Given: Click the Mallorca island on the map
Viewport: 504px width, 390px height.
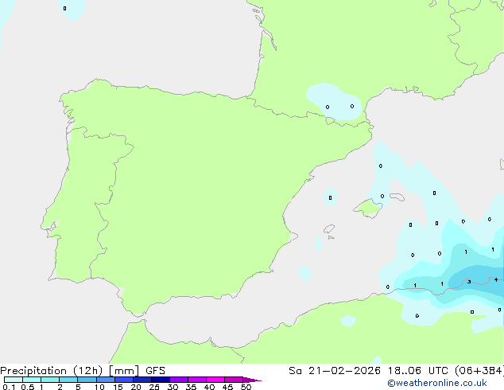Looking at the screenshot, I should (367, 209).
